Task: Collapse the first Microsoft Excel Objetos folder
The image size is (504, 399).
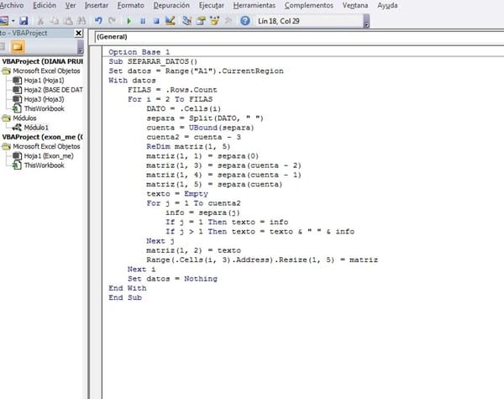Action: click(7, 71)
